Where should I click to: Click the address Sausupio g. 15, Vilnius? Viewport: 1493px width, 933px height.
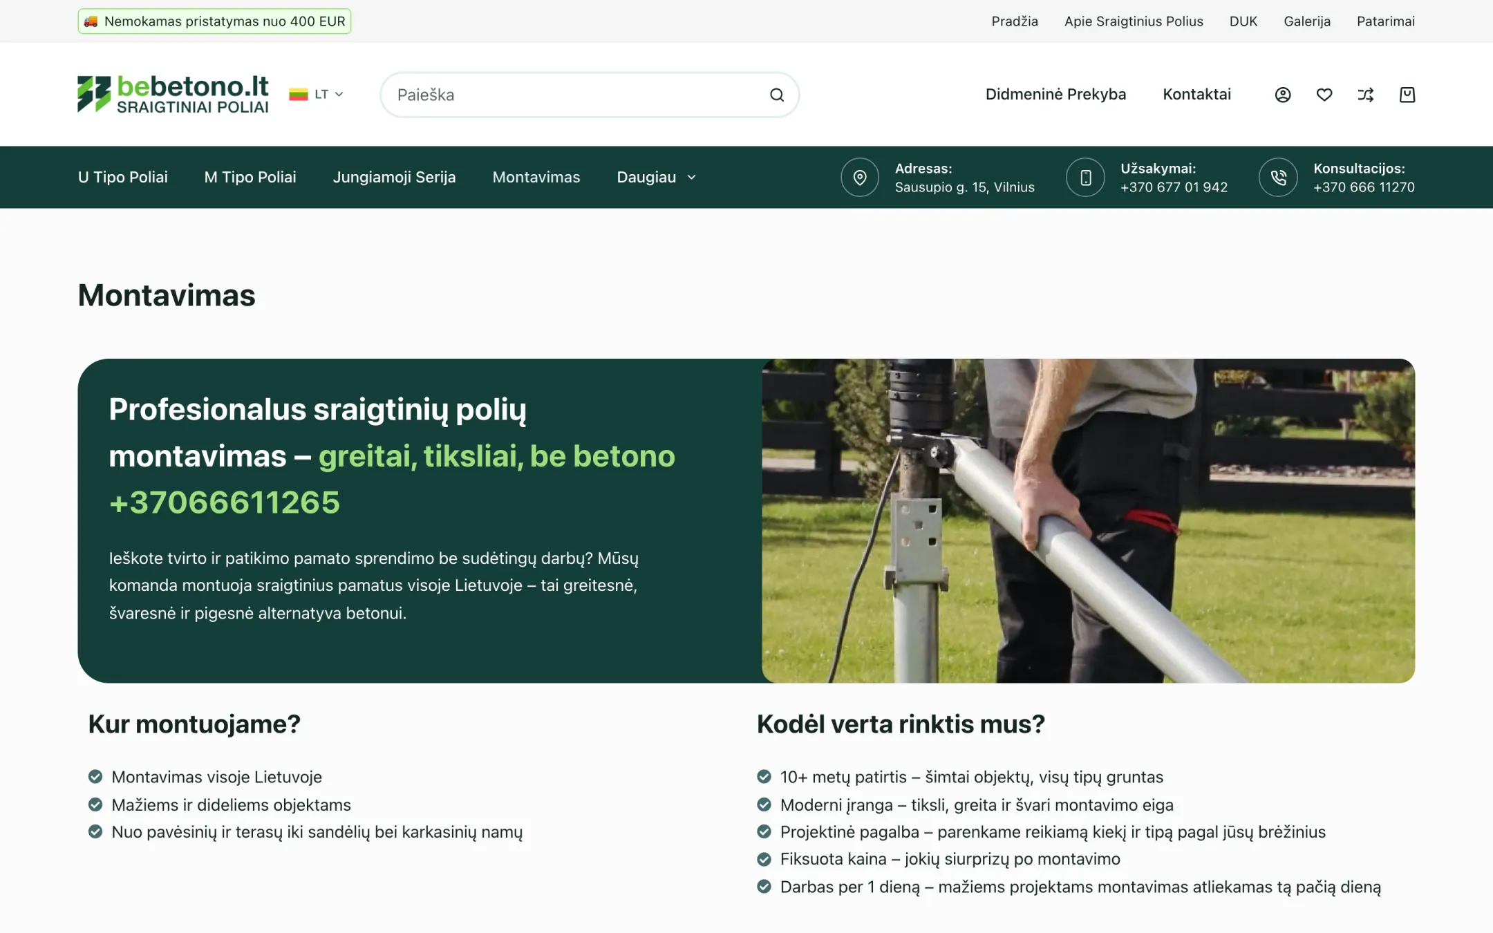pyautogui.click(x=964, y=187)
